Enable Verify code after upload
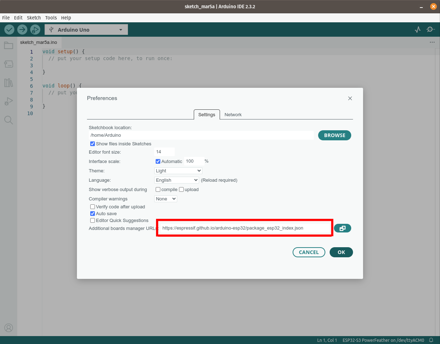This screenshot has width=440, height=344. pyautogui.click(x=92, y=207)
